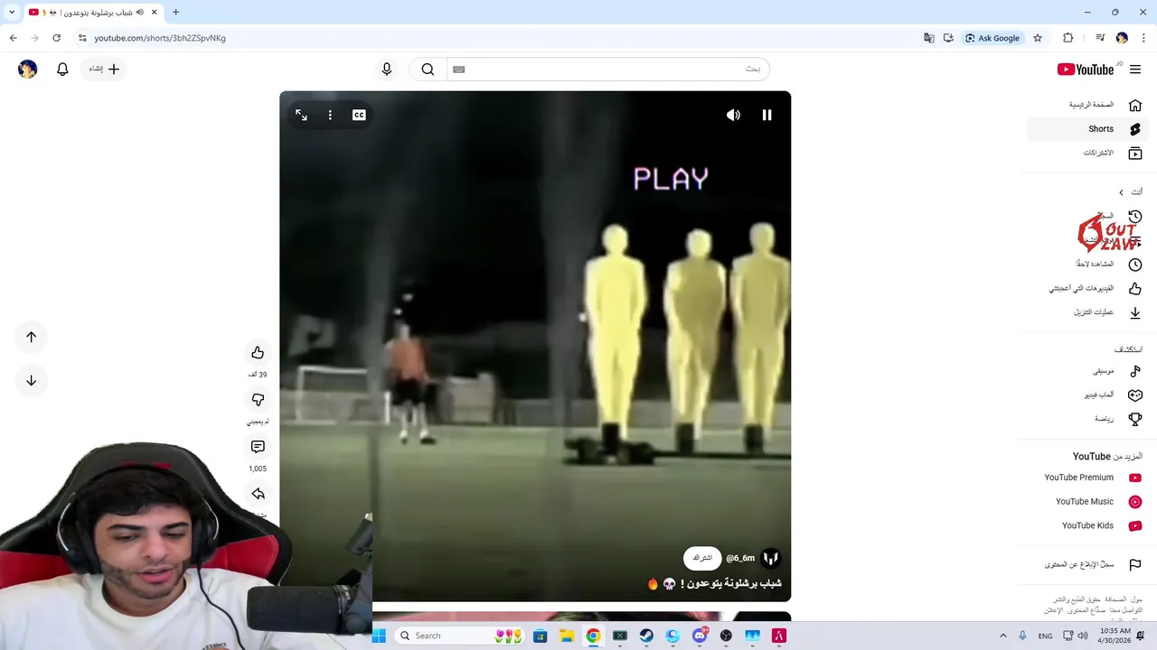Image resolution: width=1157 pixels, height=650 pixels.
Task: Click the Ask Google button
Action: 992,38
